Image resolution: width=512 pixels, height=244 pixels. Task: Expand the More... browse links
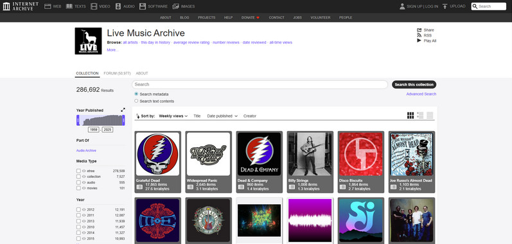[x=112, y=50]
